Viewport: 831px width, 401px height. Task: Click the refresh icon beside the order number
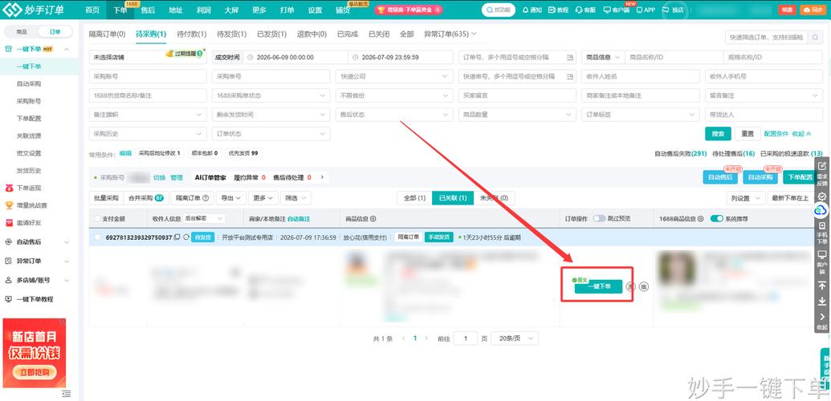click(x=186, y=237)
